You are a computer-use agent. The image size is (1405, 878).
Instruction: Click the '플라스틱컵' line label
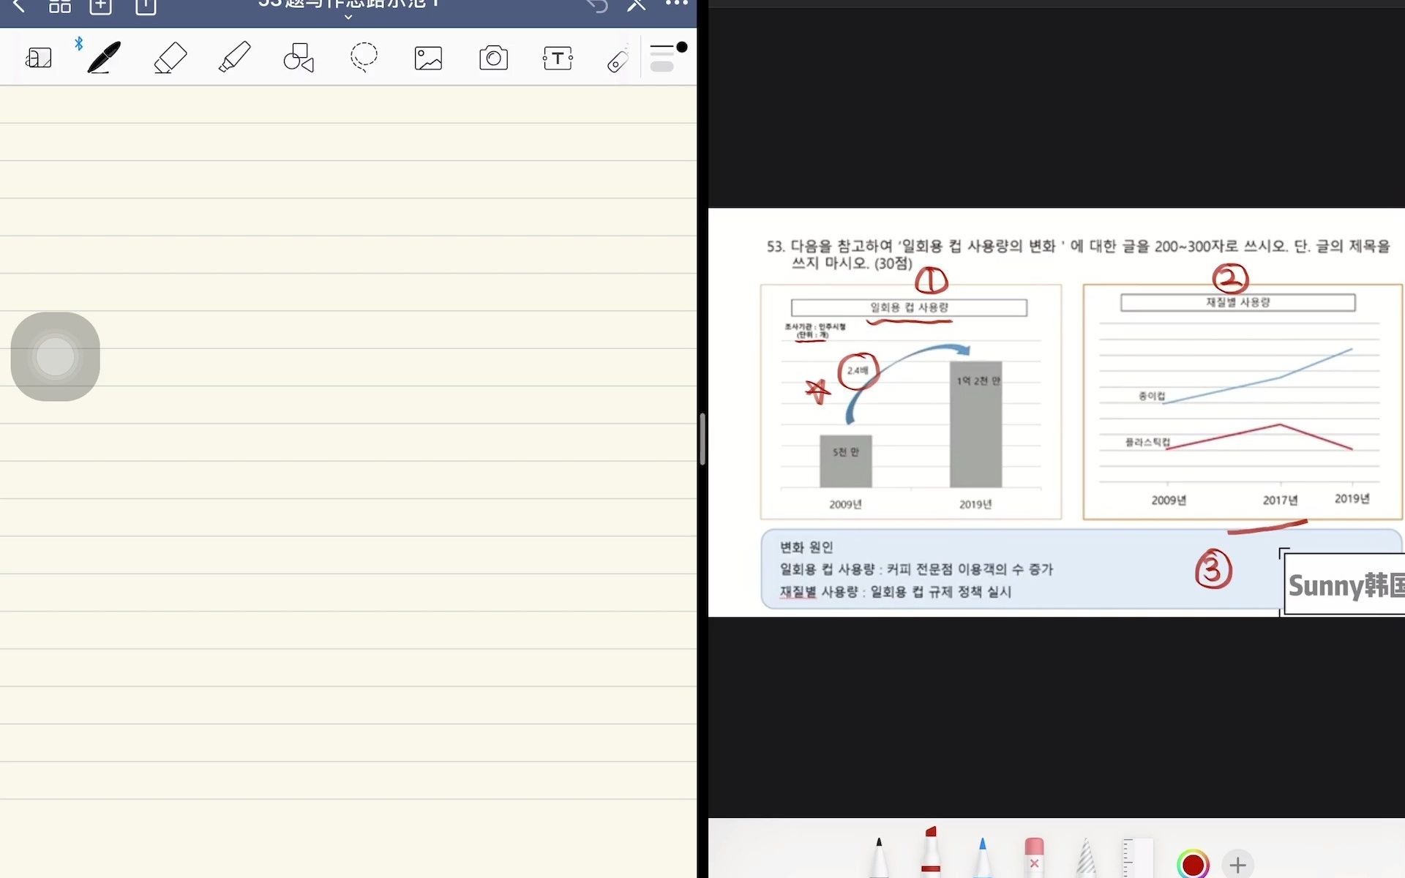[x=1147, y=442]
